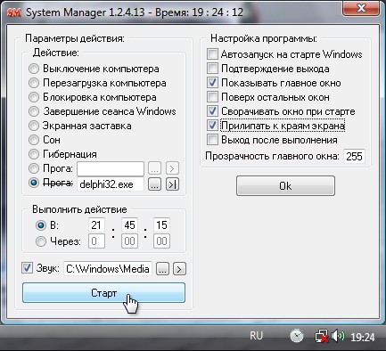
Task: Click the Прозрачность главного окна label
Action: pos(272,156)
